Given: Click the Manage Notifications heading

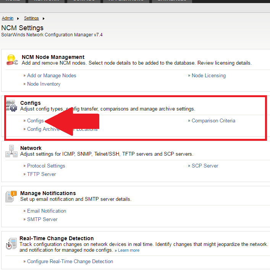Looking at the screenshot, I should pos(48,194).
